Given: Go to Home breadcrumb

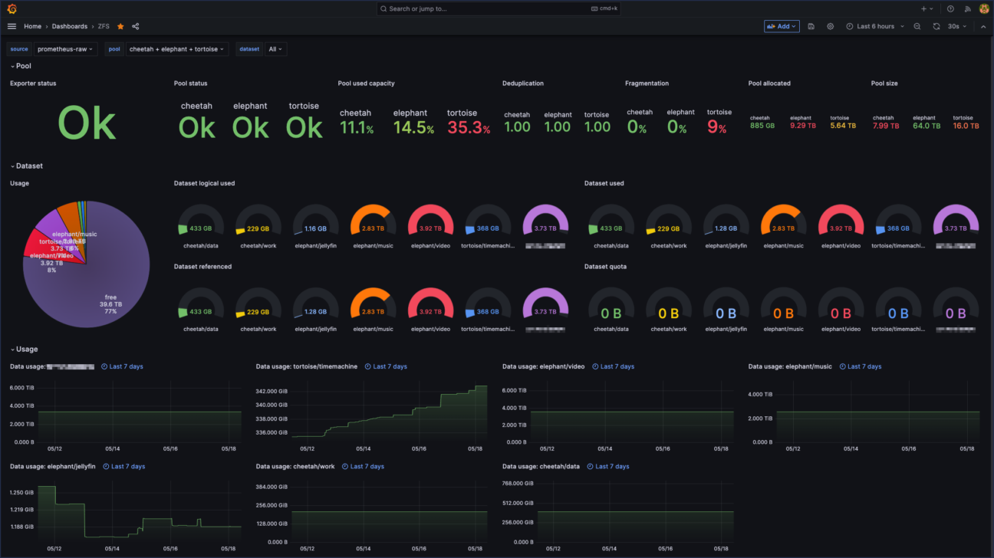Looking at the screenshot, I should tap(32, 26).
